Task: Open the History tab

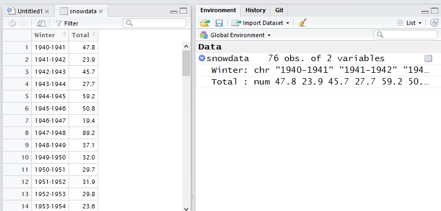Action: 256,10
